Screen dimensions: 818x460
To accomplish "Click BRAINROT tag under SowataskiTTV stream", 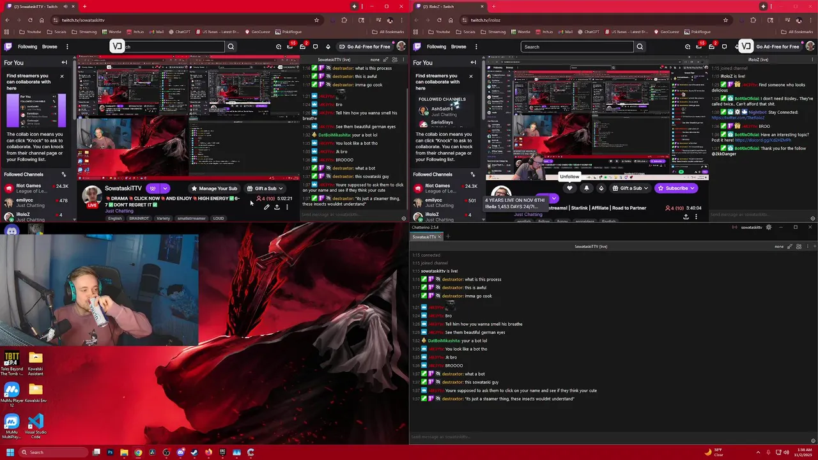I will [x=139, y=218].
